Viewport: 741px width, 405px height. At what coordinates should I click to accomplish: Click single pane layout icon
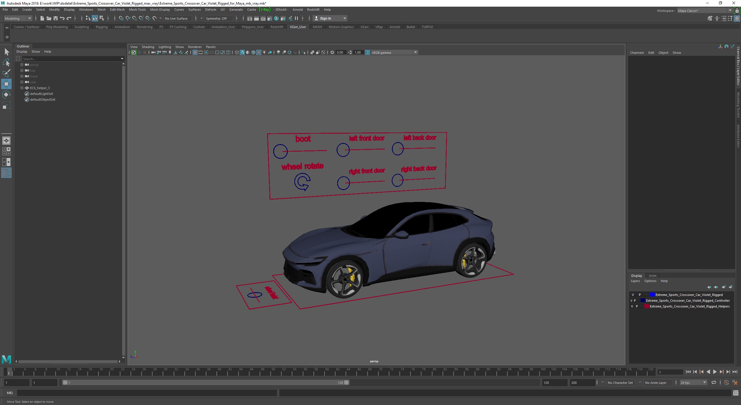[x=6, y=141]
